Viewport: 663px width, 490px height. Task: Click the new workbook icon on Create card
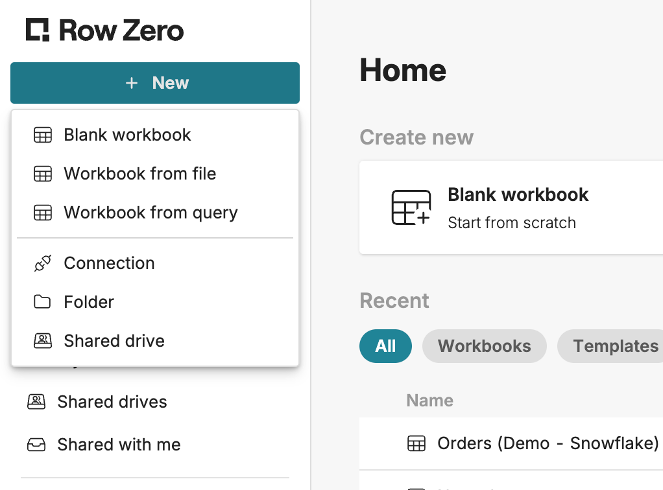coord(411,207)
